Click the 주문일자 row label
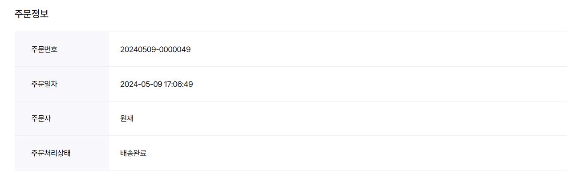 pyautogui.click(x=44, y=84)
